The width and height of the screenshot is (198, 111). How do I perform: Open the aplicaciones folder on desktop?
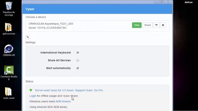click(9, 29)
